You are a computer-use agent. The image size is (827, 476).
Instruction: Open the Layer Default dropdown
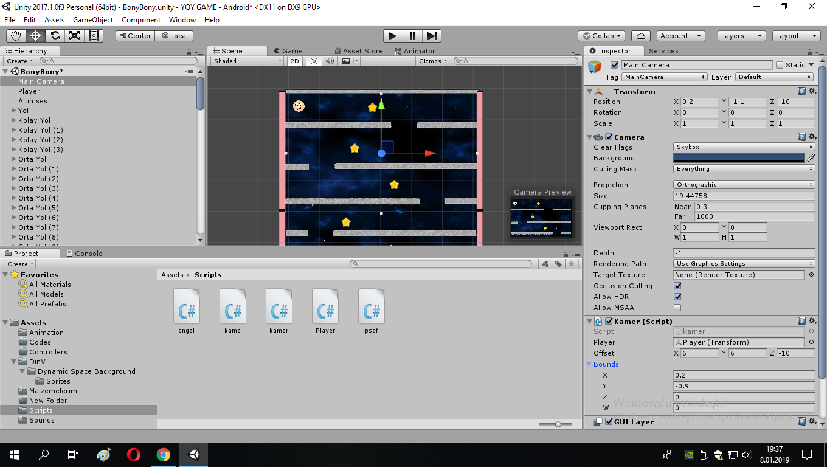(774, 77)
